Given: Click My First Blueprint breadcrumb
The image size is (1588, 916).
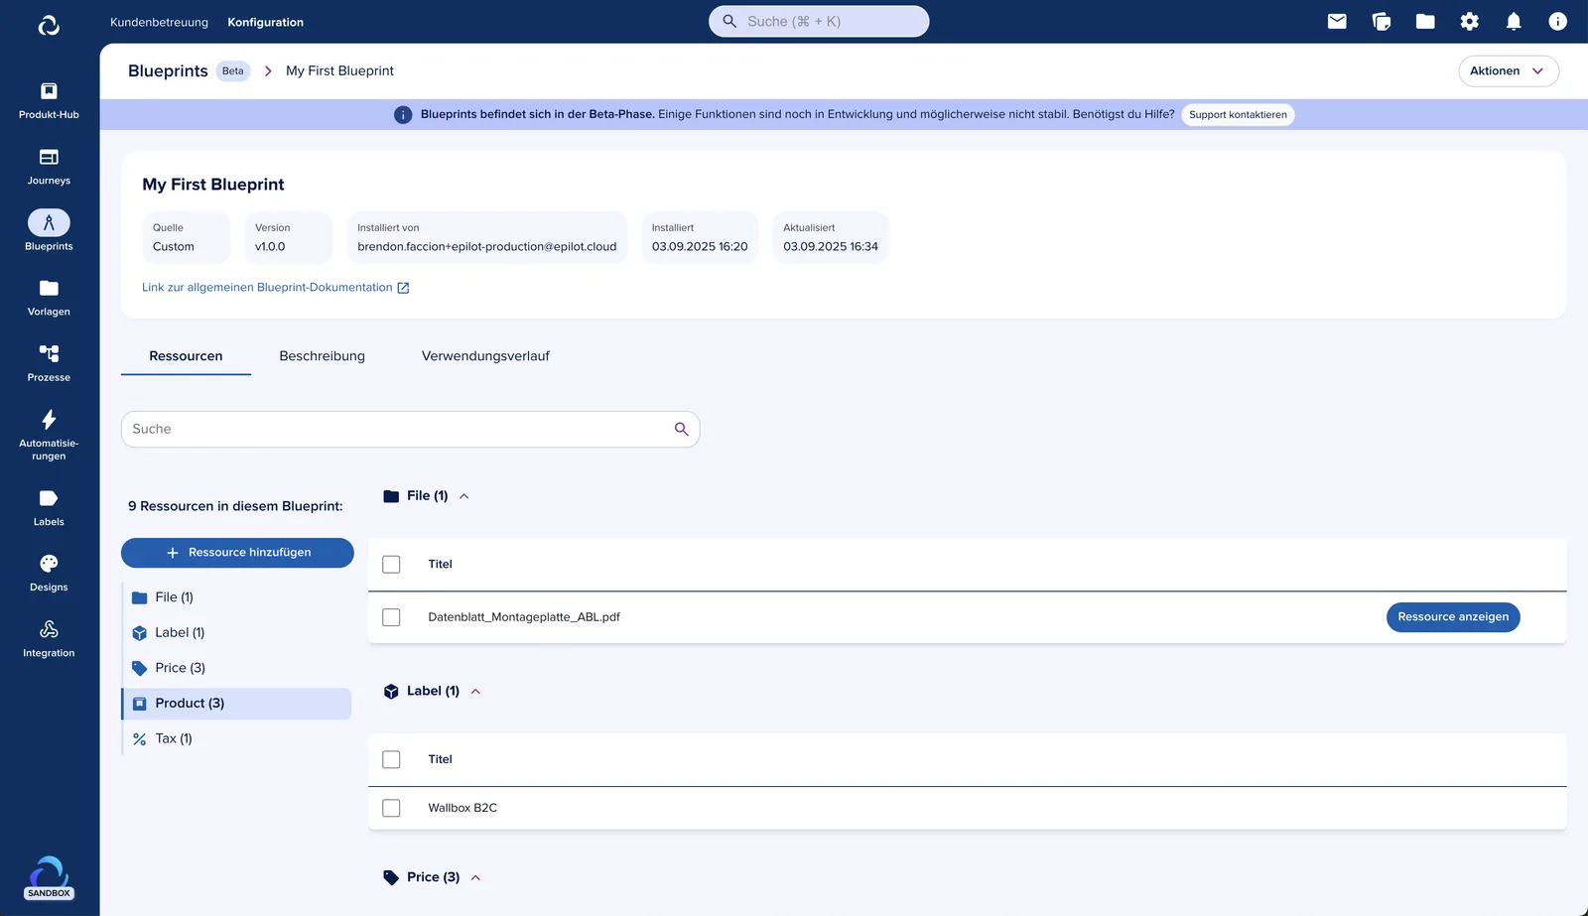Looking at the screenshot, I should [x=339, y=71].
